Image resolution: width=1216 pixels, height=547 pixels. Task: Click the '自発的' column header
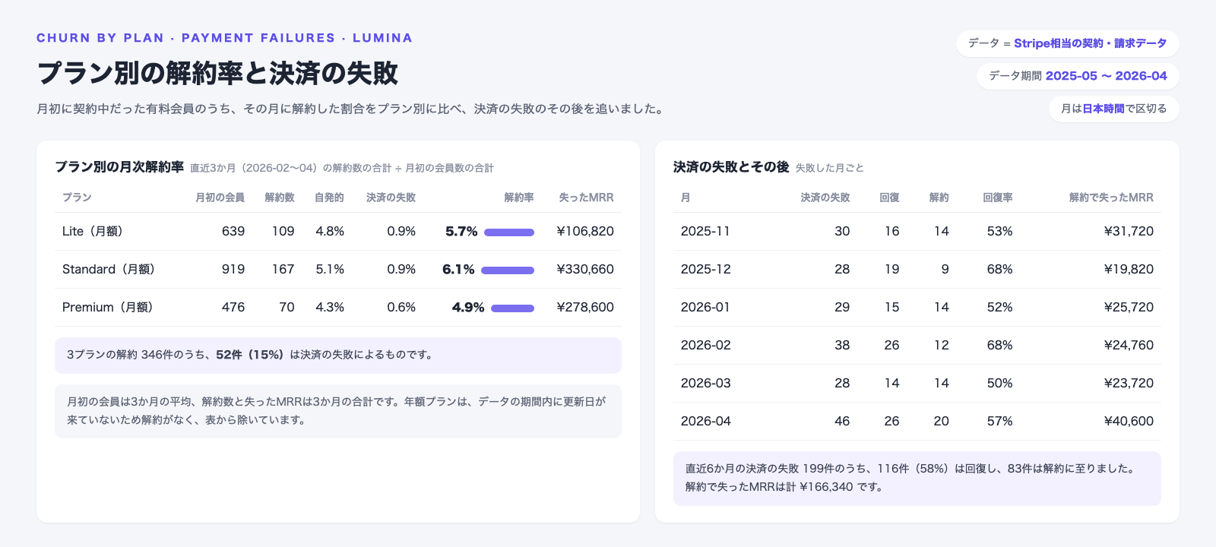[329, 198]
